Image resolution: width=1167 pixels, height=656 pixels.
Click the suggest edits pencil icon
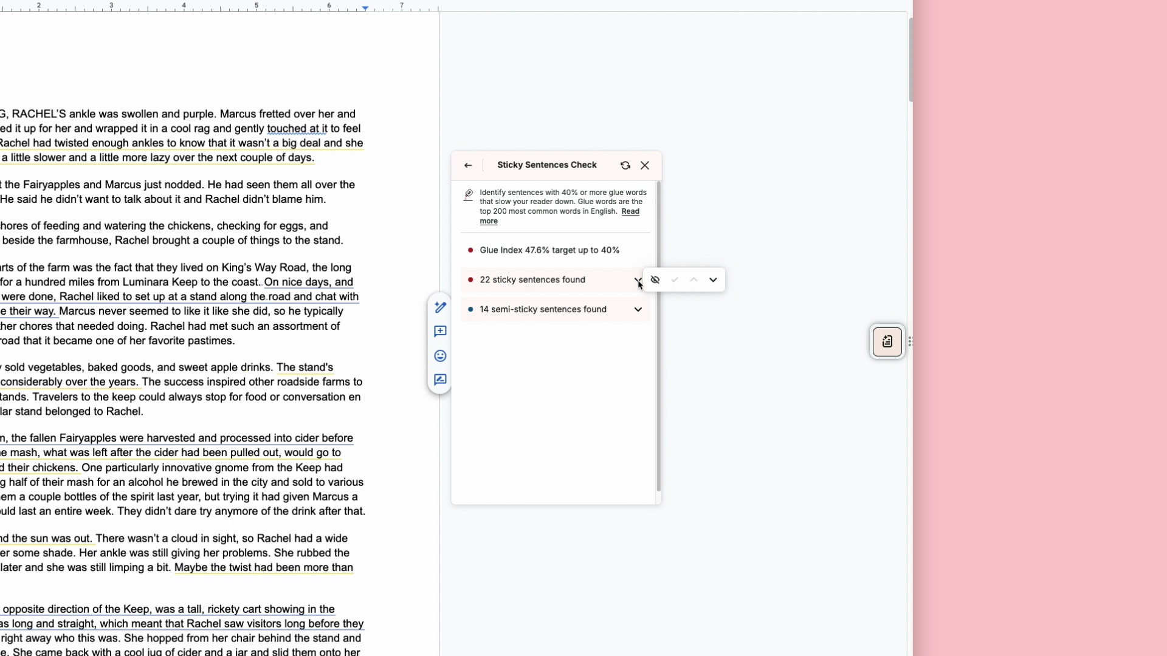[x=441, y=307]
